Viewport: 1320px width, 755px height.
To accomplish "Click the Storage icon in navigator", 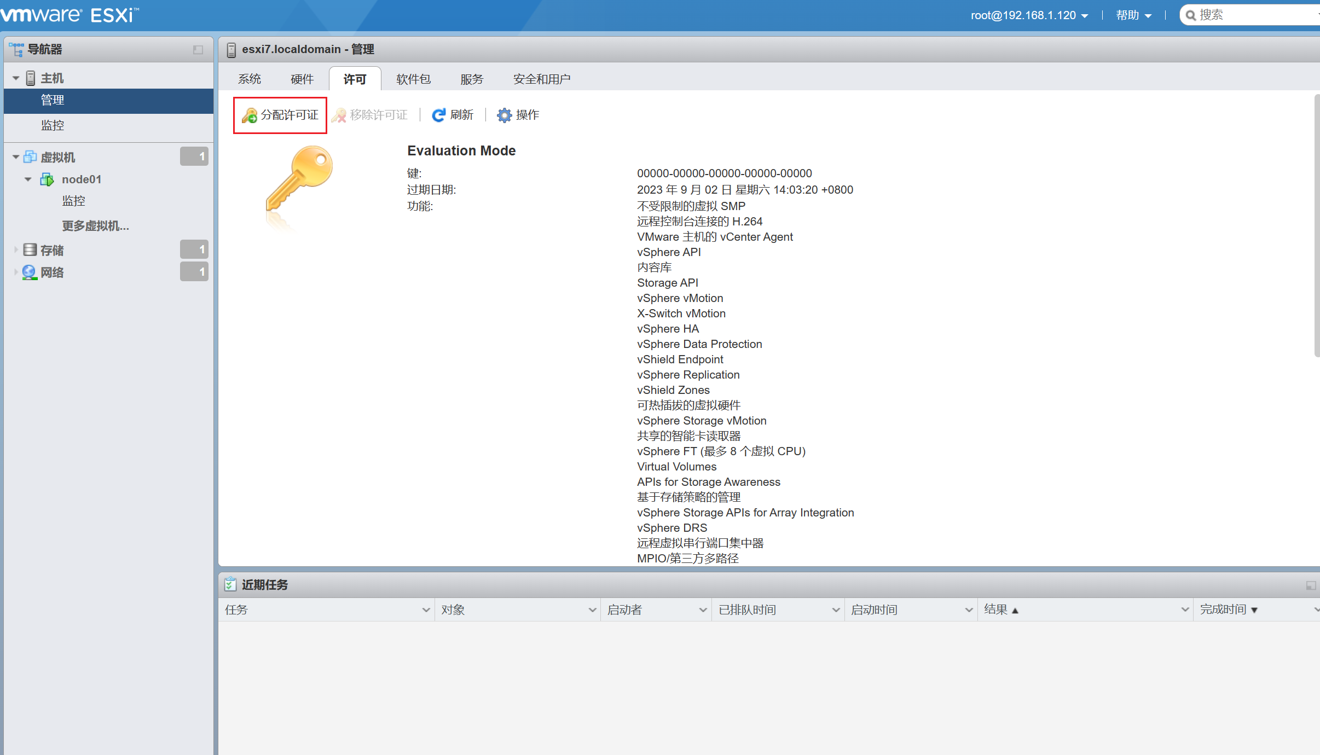I will 30,250.
